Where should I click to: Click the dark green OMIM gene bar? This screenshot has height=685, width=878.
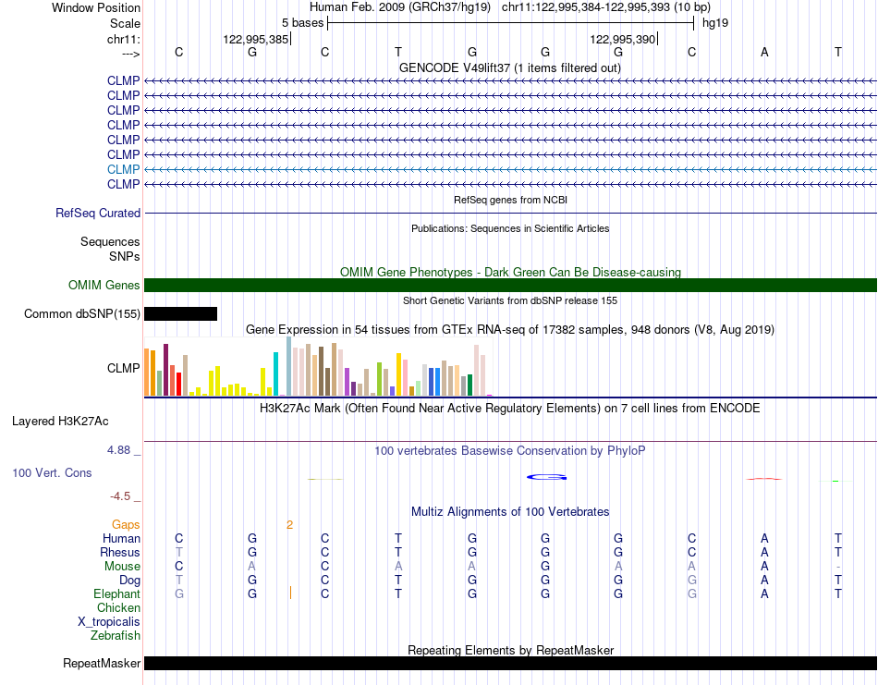(x=510, y=285)
